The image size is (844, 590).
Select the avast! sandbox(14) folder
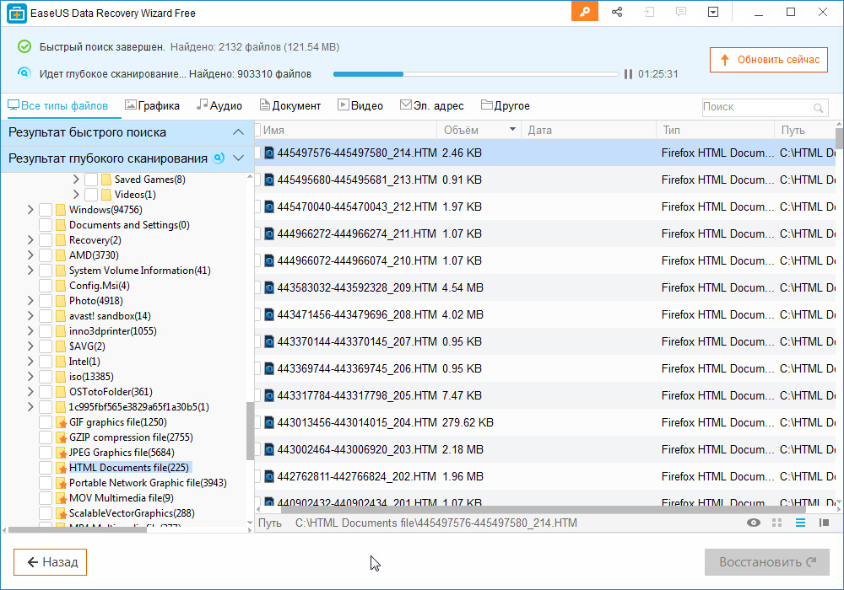coord(110,316)
